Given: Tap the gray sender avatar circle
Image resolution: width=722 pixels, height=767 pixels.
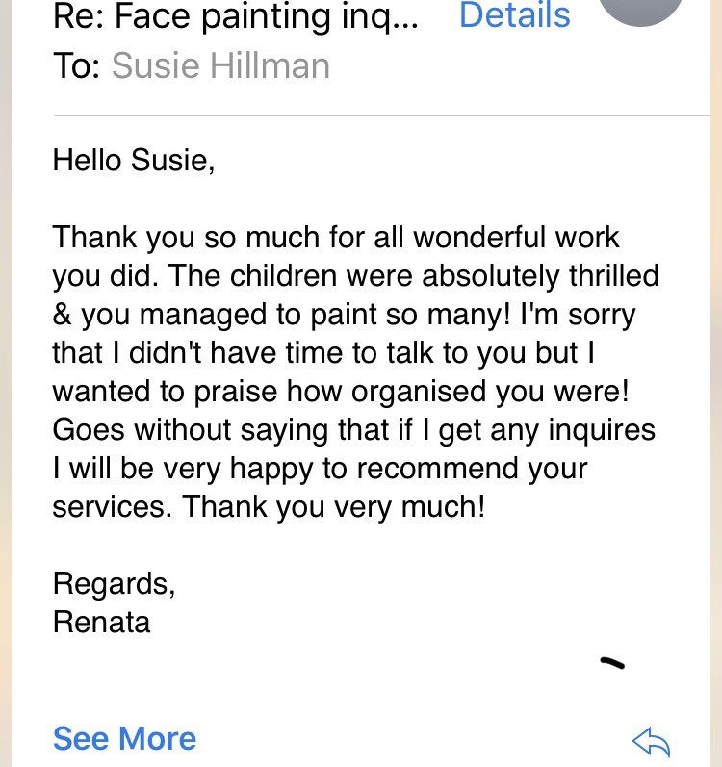Looking at the screenshot, I should tap(641, 10).
